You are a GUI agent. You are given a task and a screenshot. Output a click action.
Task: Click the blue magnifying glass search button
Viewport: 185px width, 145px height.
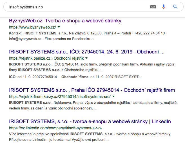coord(175,7)
